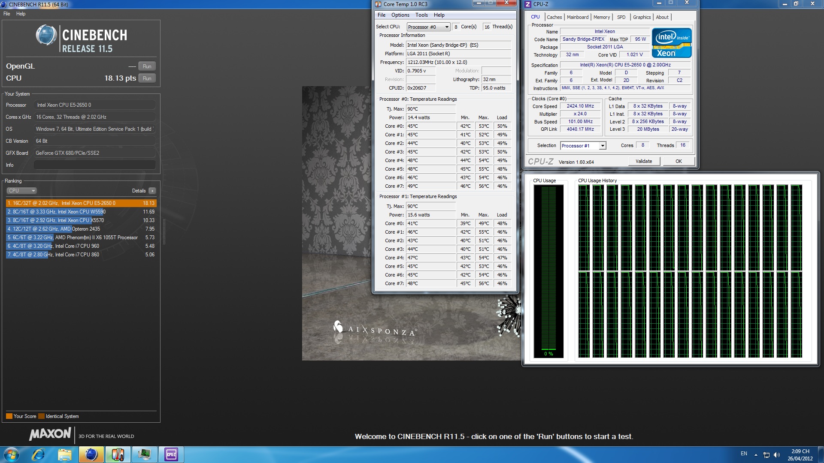Click CPU-Z Validate button

coord(644,162)
